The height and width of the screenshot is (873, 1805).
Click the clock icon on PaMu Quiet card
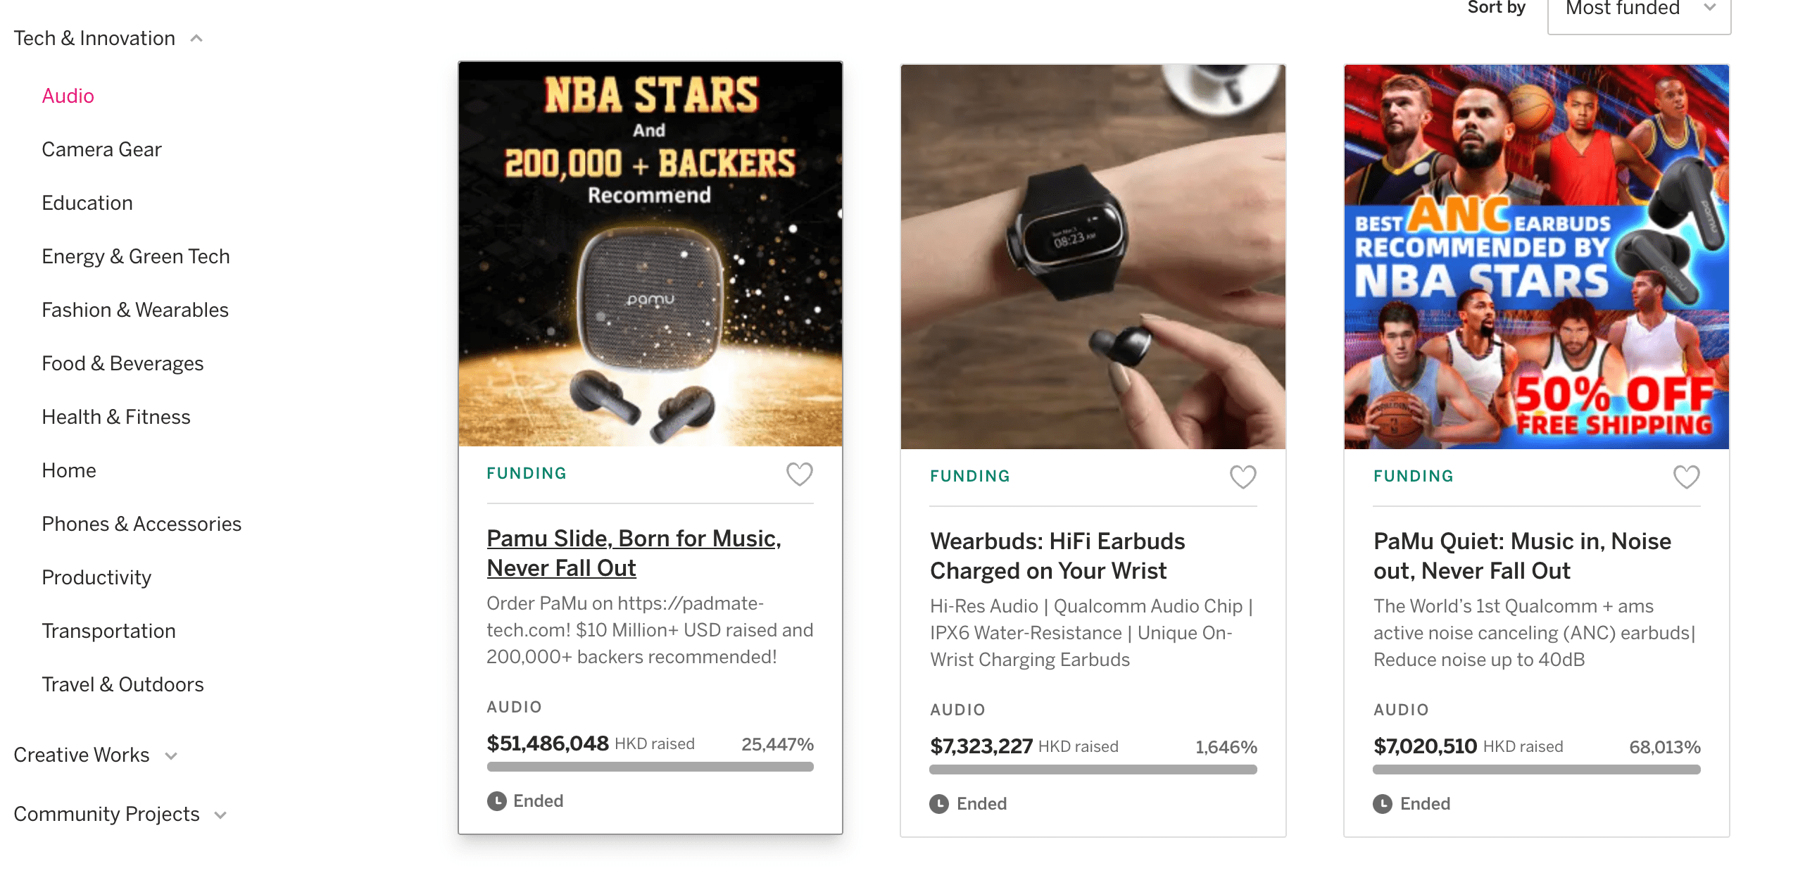pyautogui.click(x=1383, y=804)
